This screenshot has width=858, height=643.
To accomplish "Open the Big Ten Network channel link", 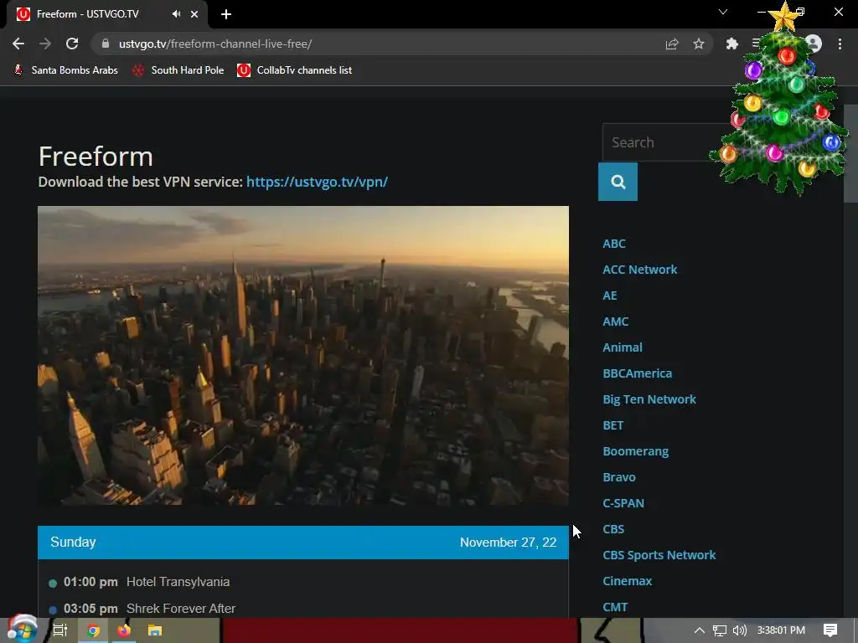I will tap(649, 399).
